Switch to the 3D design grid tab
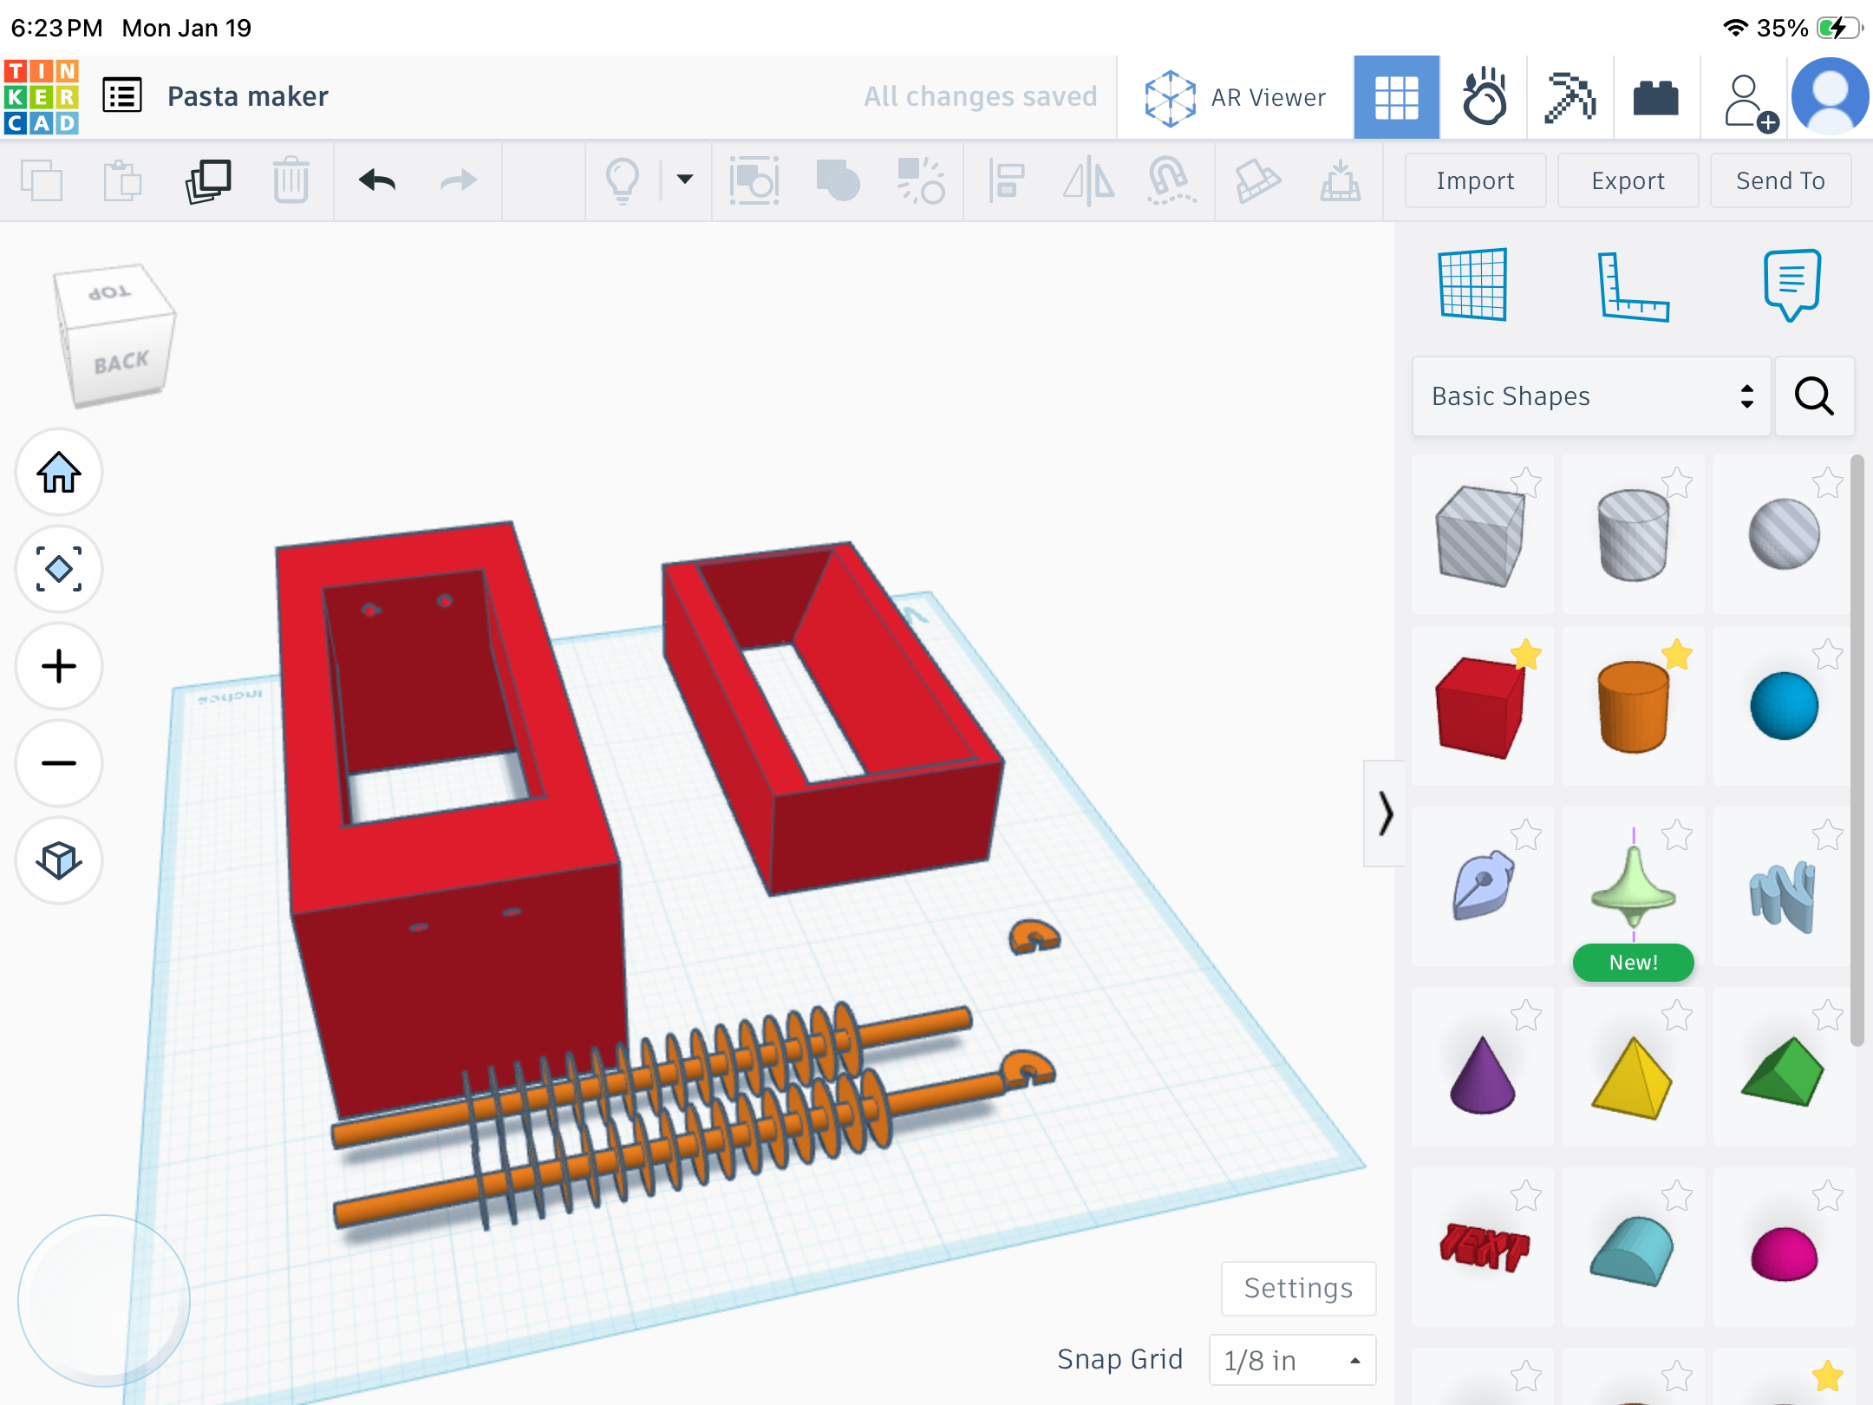The height and width of the screenshot is (1405, 1873). pyautogui.click(x=1397, y=97)
